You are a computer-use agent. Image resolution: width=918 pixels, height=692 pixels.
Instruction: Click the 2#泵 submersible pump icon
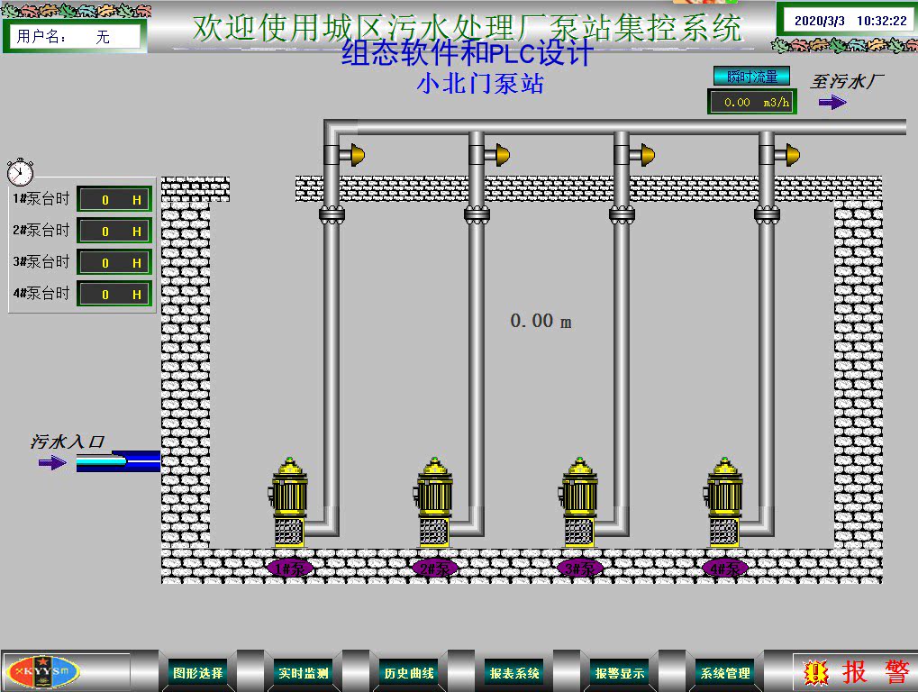(433, 502)
